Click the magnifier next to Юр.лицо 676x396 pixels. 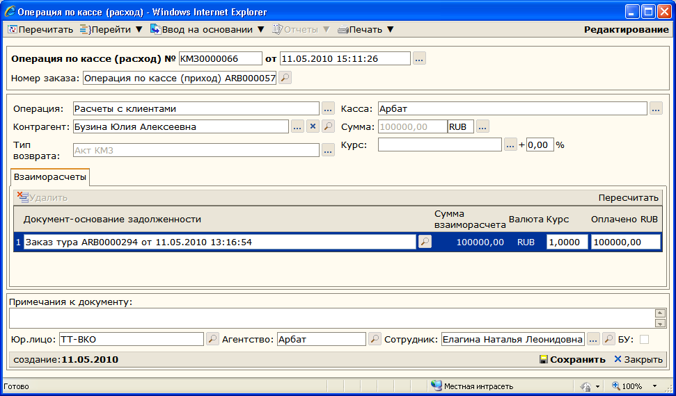click(212, 339)
